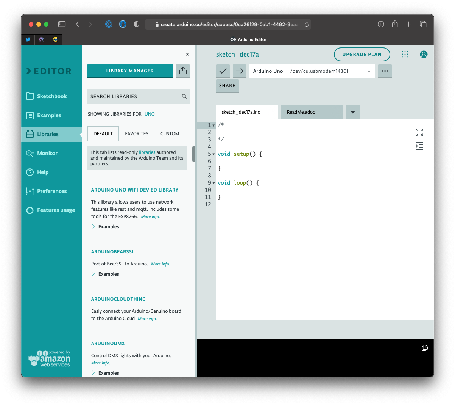Open Monitor in the sidebar
Viewport: 455px width, 405px height.
tap(47, 153)
